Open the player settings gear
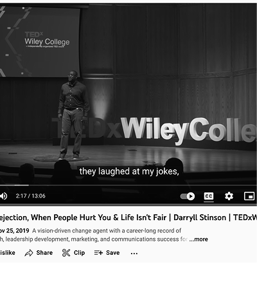This screenshot has height=296, width=257. point(229,196)
